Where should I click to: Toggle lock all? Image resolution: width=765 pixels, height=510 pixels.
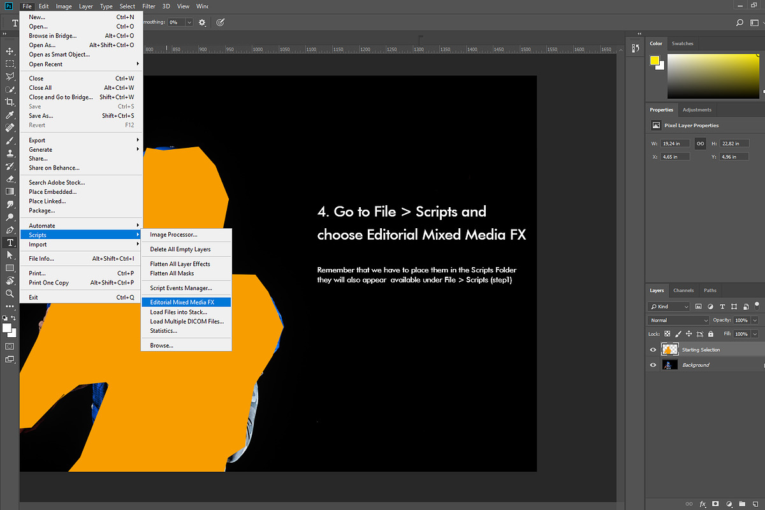pos(711,333)
